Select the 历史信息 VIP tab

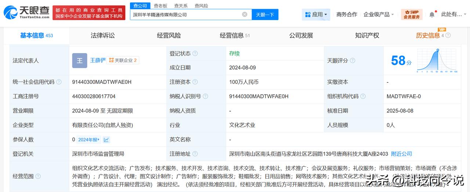430,35
